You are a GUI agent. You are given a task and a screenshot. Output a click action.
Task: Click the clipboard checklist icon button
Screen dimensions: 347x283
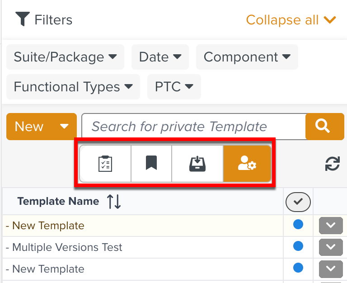coord(105,163)
